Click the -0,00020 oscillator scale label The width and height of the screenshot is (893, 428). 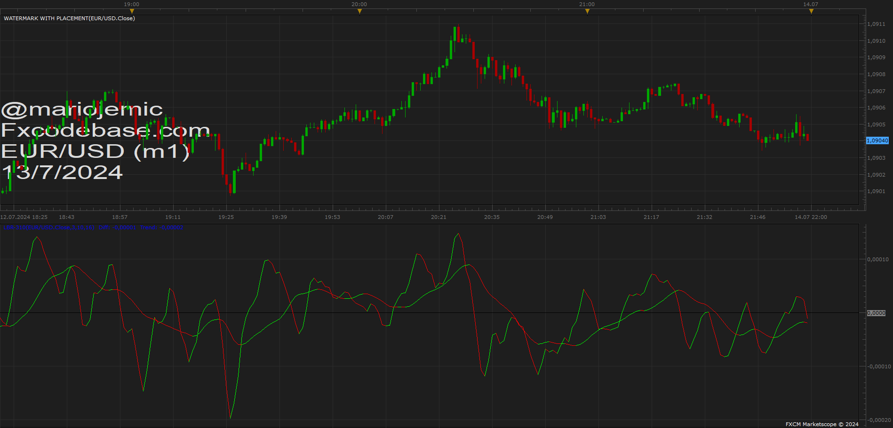[x=878, y=420]
